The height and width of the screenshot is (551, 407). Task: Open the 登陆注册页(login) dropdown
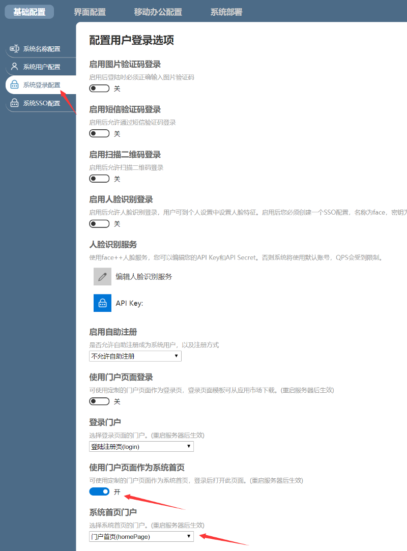pyautogui.click(x=141, y=447)
